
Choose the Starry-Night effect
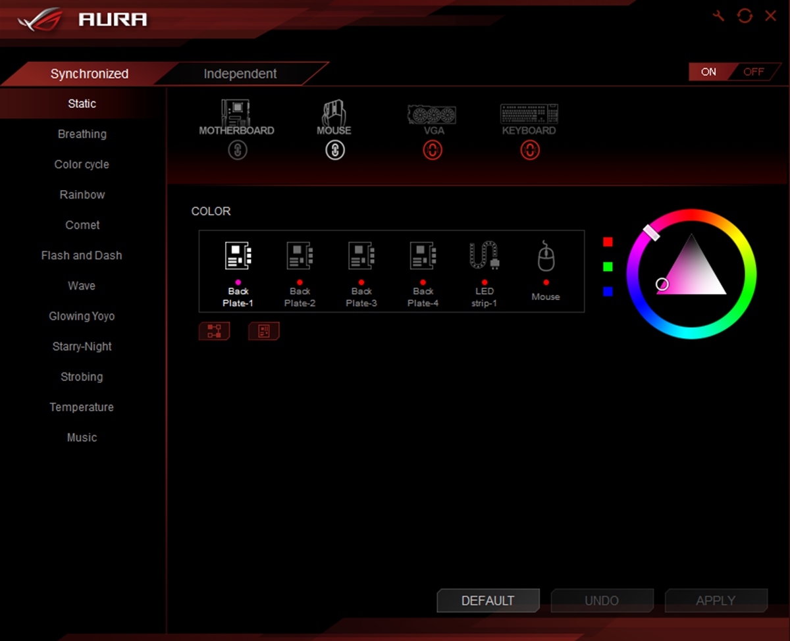82,346
